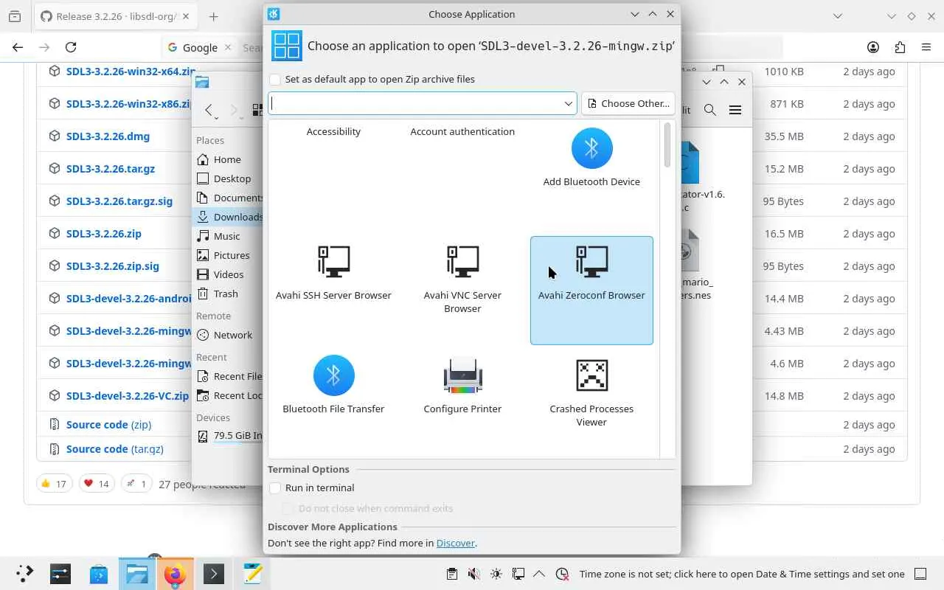
Task: Select the Configure Printer application icon
Action: coord(462,375)
